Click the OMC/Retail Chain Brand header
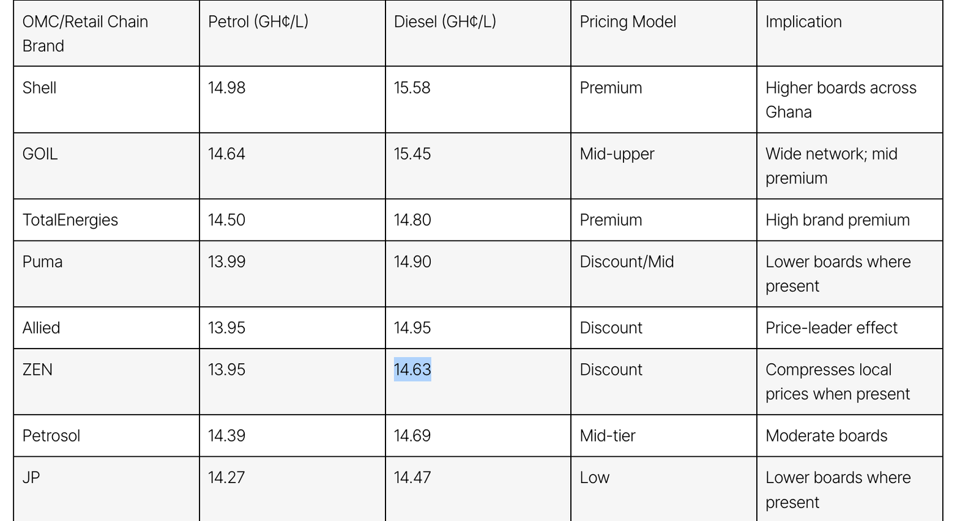The width and height of the screenshot is (979, 521). [x=85, y=34]
